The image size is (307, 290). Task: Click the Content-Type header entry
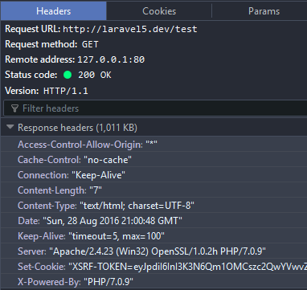point(153,206)
